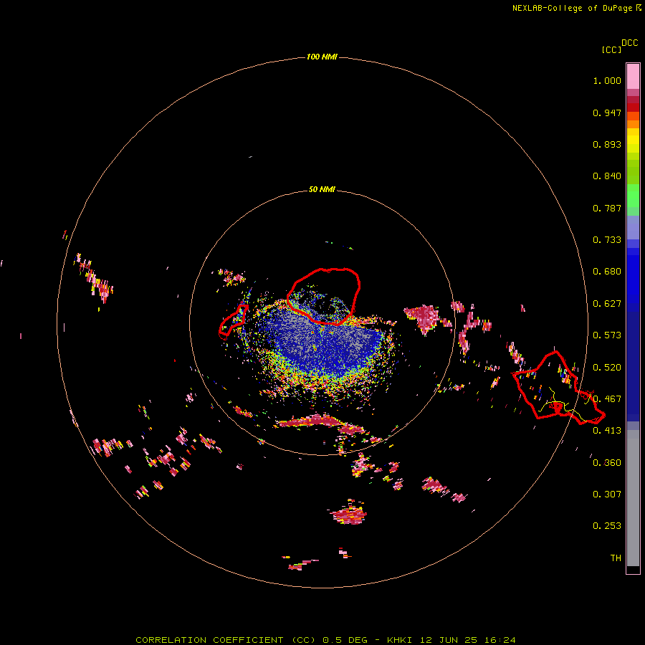Select the 0.840 scale value
Viewport: 645px width, 645px height.
pos(607,176)
